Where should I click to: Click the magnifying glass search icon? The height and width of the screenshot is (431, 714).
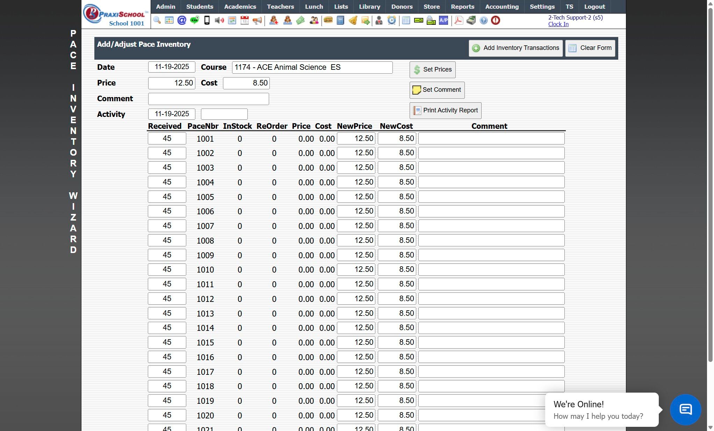pos(157,21)
